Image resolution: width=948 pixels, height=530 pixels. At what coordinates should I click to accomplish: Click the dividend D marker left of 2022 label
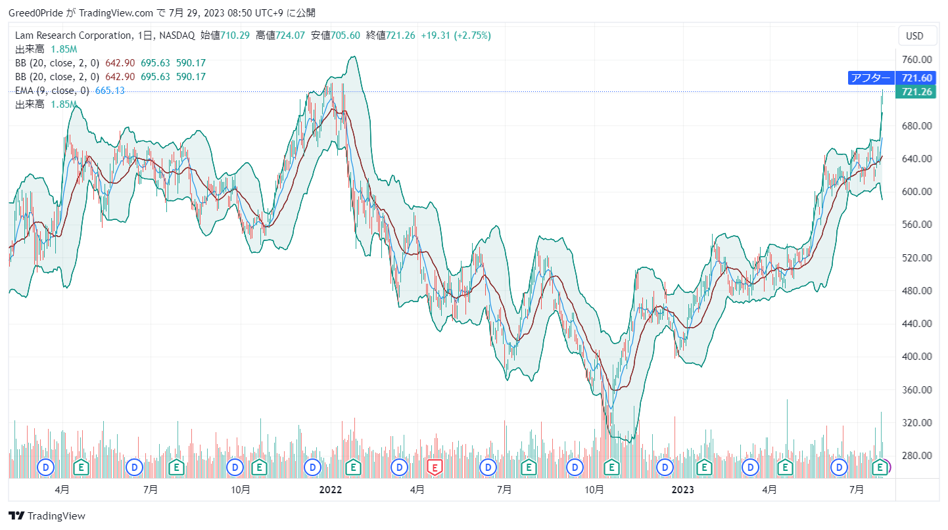tap(313, 468)
